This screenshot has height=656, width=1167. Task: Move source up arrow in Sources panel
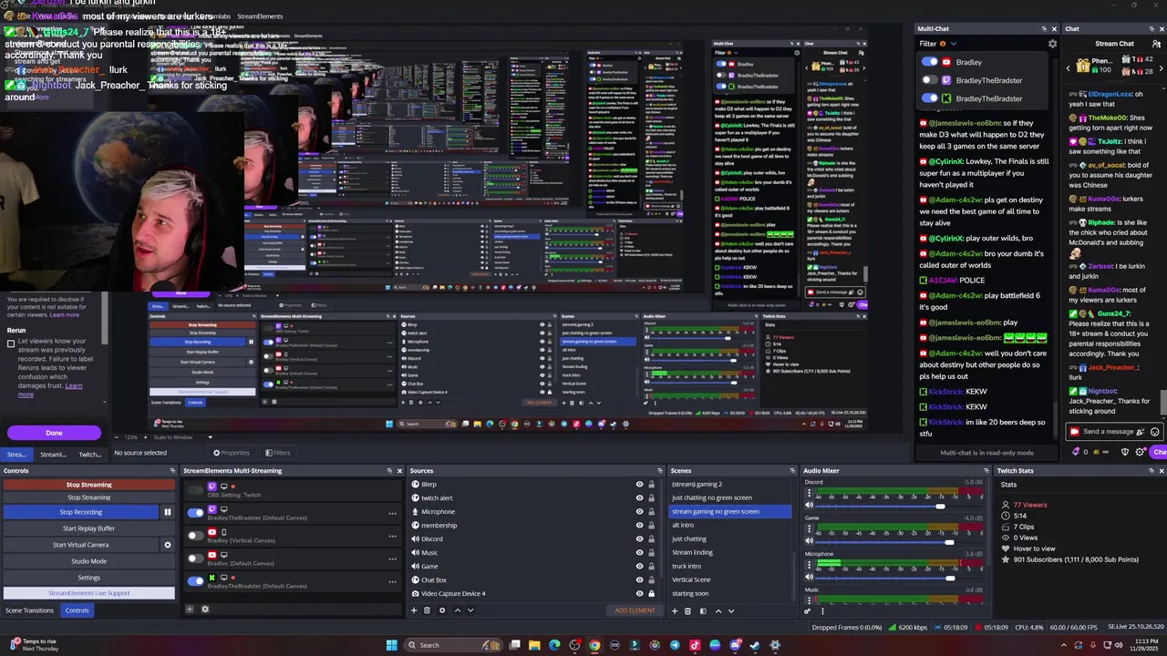[458, 610]
